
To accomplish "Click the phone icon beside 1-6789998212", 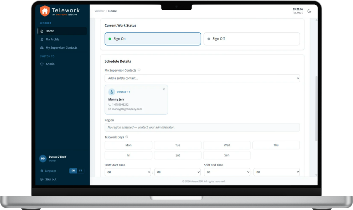I will point(110,104).
